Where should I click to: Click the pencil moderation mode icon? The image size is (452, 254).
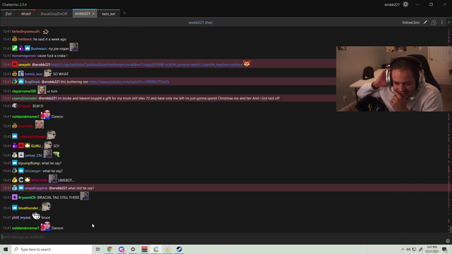pos(425,23)
